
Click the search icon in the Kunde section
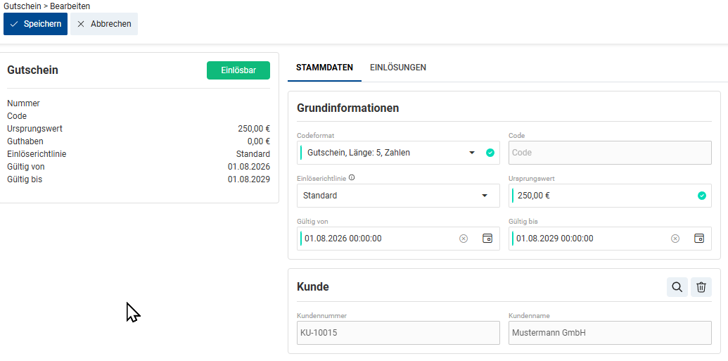677,287
